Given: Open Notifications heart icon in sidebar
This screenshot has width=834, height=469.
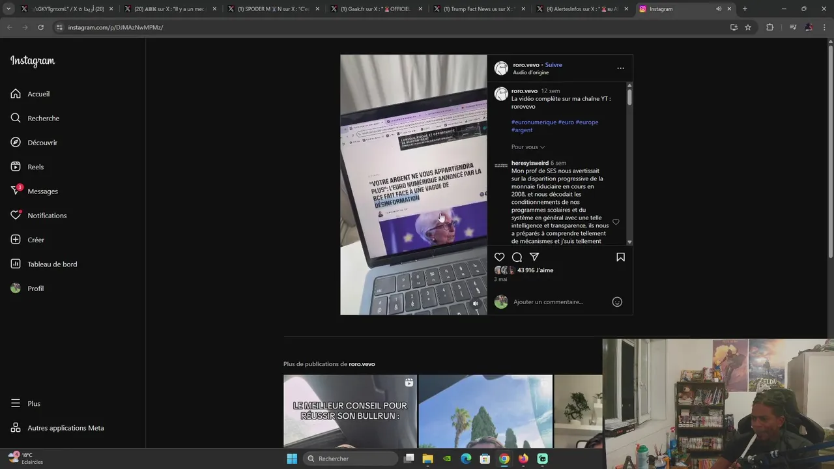Looking at the screenshot, I should 16,215.
